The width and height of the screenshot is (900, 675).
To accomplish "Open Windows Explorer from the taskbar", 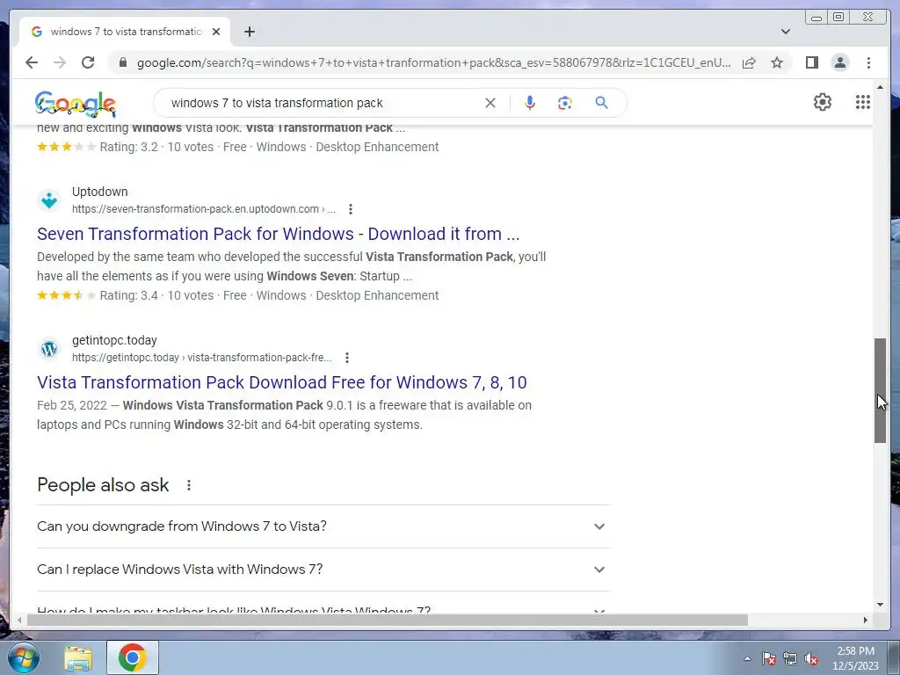I will click(78, 658).
